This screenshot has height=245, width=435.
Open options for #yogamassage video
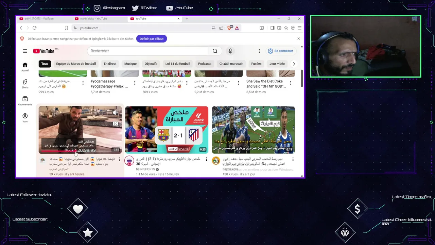[x=135, y=83]
